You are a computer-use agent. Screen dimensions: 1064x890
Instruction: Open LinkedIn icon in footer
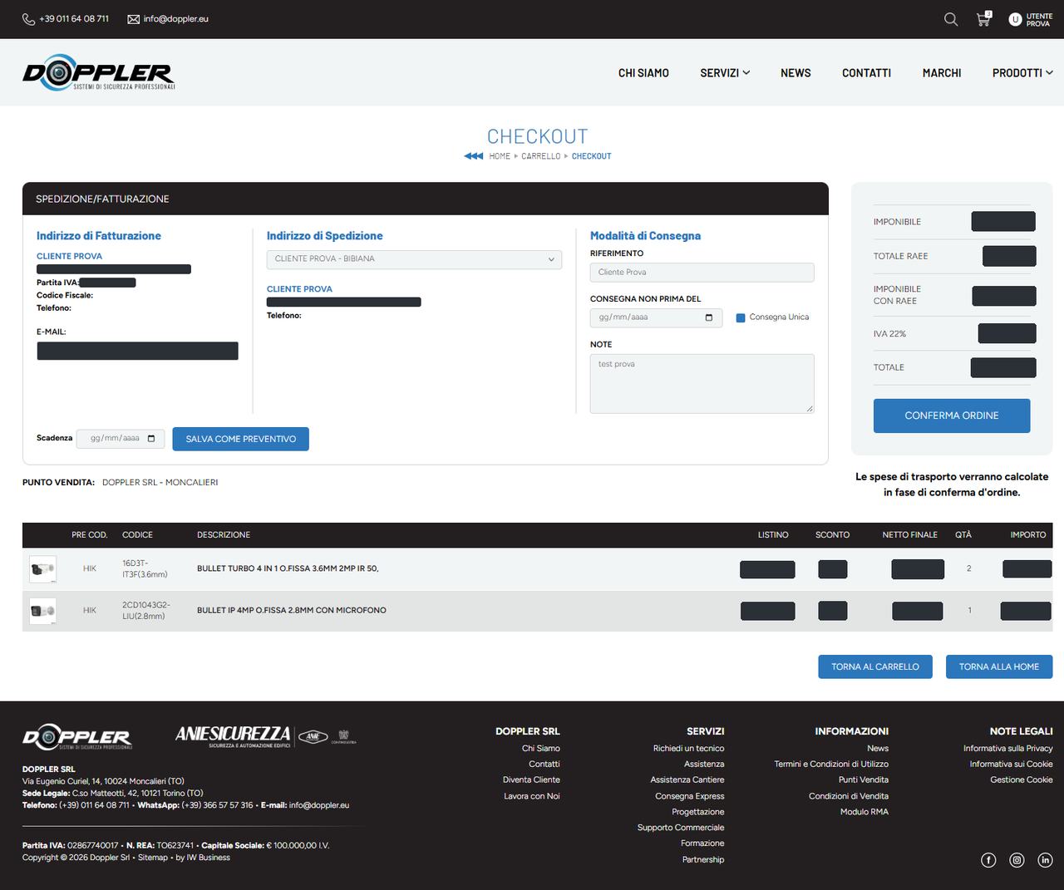click(1045, 860)
